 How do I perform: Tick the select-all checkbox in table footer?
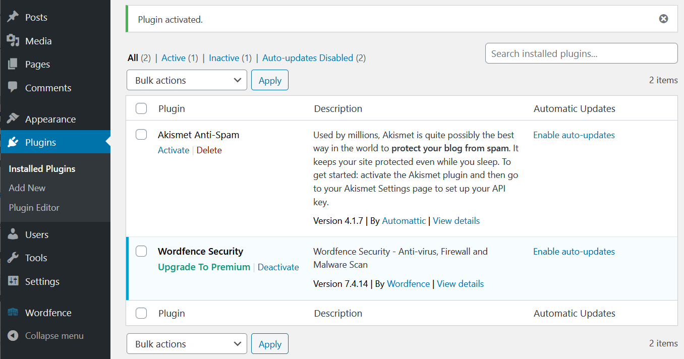tap(141, 313)
